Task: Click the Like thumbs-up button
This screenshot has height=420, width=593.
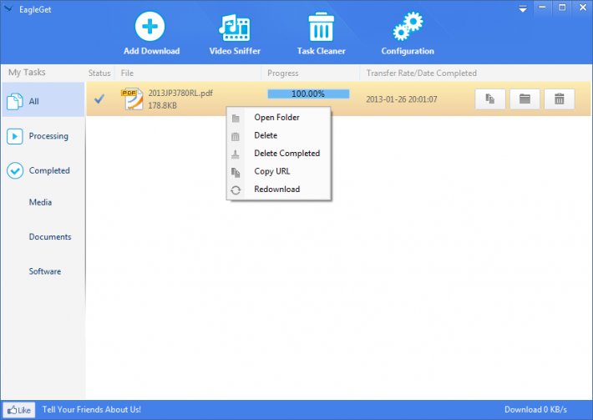Action: 19,410
